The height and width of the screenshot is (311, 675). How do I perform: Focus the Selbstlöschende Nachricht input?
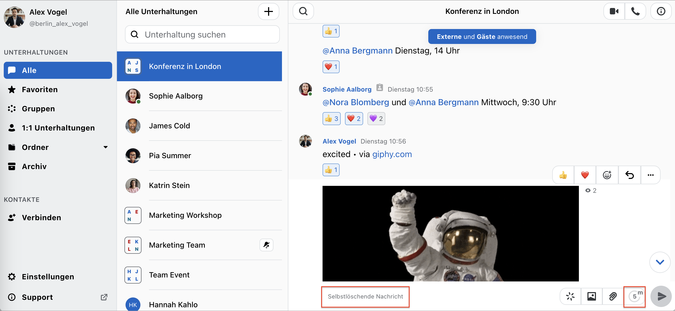[x=365, y=297]
